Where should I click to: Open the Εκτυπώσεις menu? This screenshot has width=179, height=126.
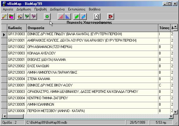(77, 9)
